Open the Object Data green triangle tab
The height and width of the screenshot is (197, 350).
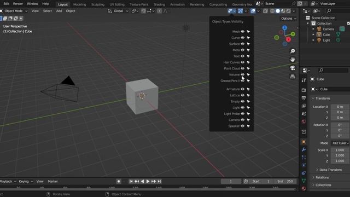coord(304,181)
